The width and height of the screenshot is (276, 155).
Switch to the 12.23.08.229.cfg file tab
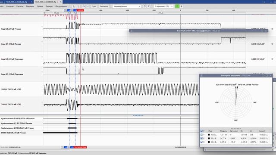pos(17,2)
